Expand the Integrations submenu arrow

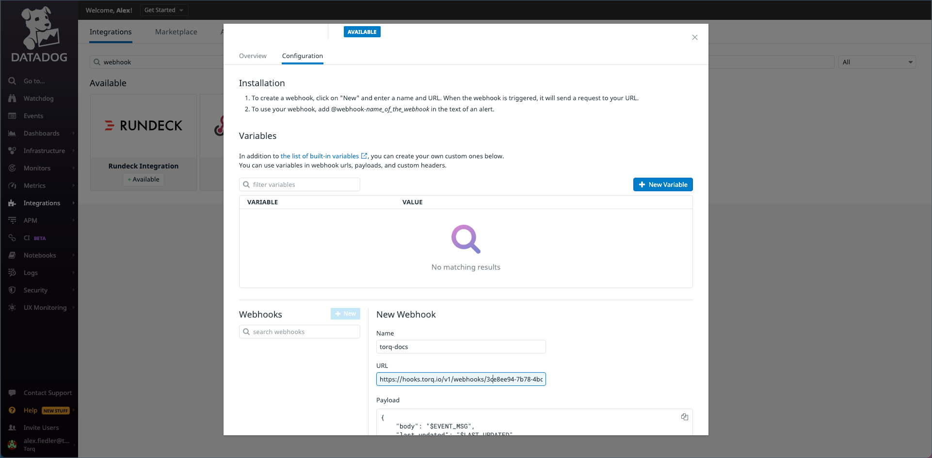tap(74, 203)
